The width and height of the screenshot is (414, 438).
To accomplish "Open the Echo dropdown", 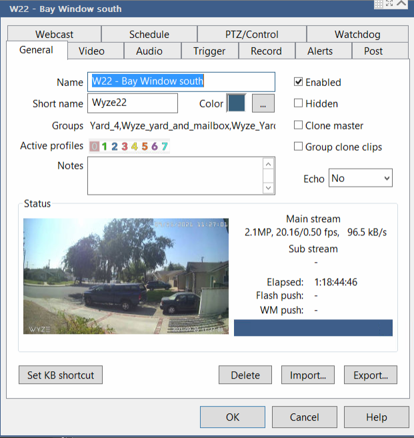I will 361,178.
